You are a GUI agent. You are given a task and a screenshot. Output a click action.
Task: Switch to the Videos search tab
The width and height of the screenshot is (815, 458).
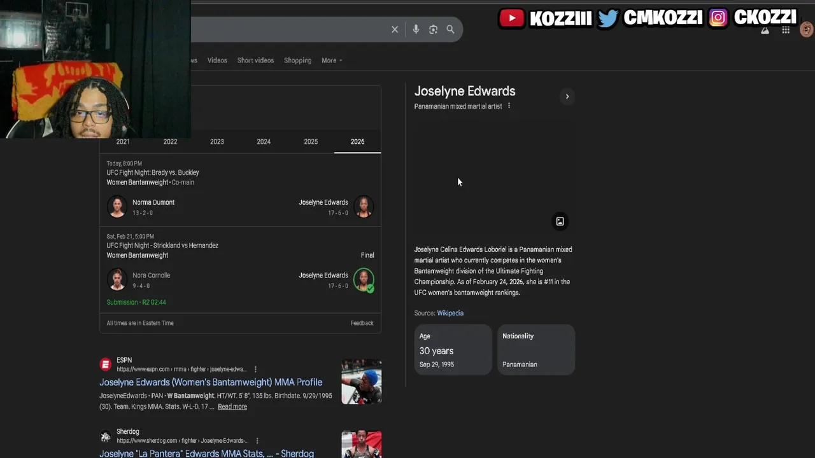[x=217, y=60]
